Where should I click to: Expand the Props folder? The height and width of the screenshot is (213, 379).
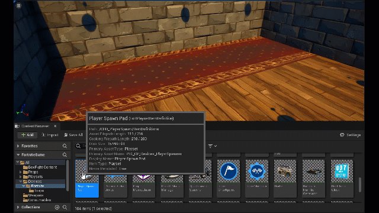click(x=21, y=172)
